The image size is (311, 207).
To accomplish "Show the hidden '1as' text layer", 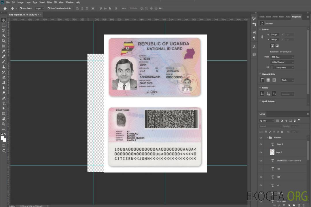I will point(261,169).
